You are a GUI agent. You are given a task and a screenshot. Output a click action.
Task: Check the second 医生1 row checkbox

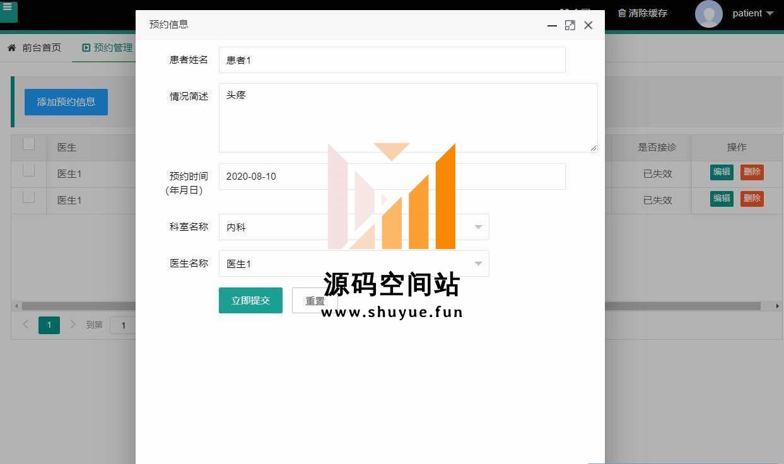28,197
